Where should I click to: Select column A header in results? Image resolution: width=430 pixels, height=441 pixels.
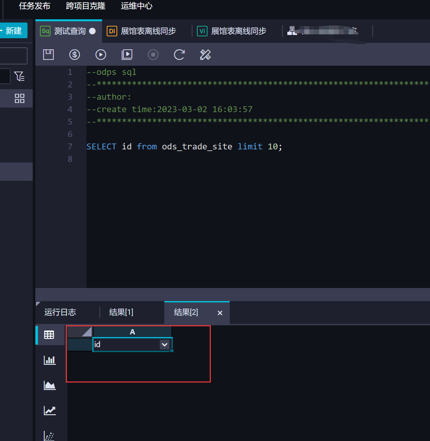[133, 332]
